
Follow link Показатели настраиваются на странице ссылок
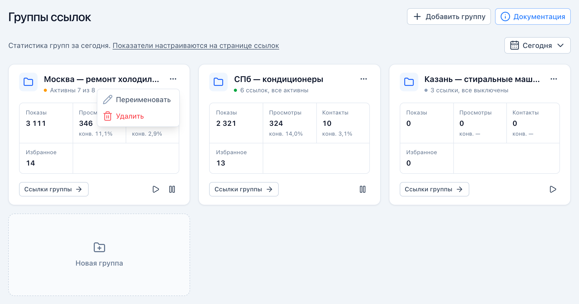pos(196,46)
